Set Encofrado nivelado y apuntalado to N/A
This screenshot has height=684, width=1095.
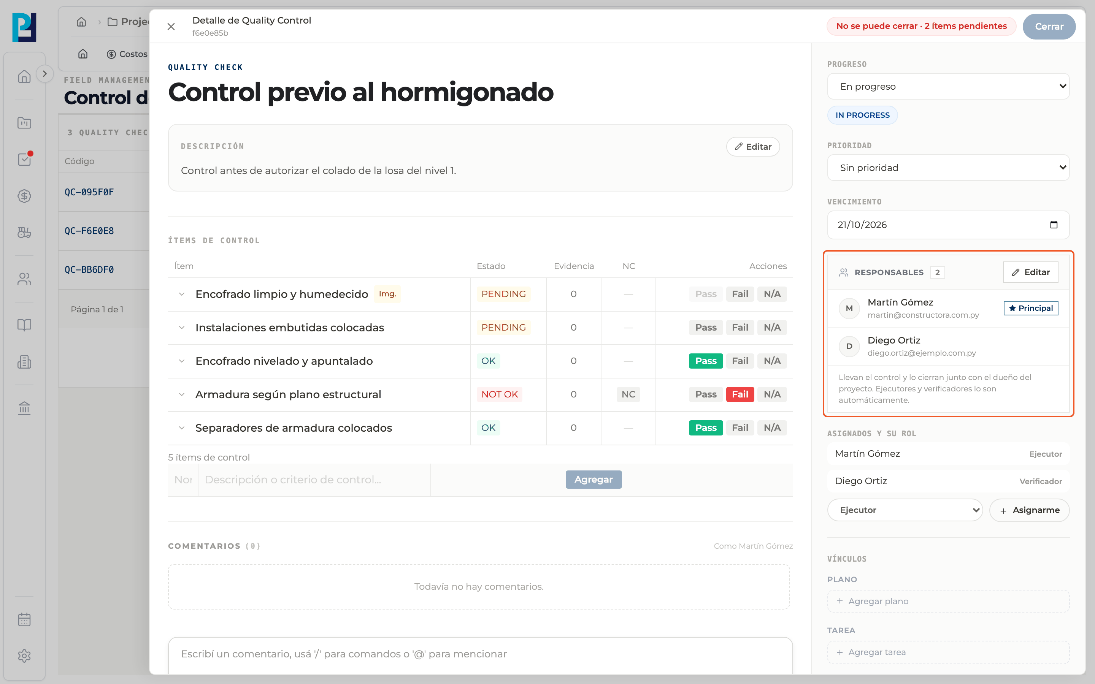coord(772,361)
